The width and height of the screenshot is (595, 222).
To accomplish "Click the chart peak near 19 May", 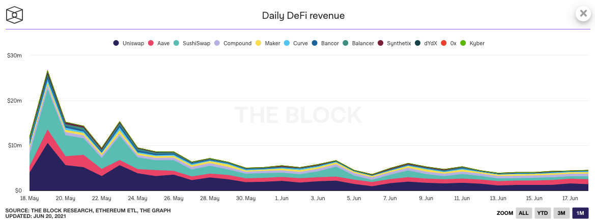I will pyautogui.click(x=48, y=71).
